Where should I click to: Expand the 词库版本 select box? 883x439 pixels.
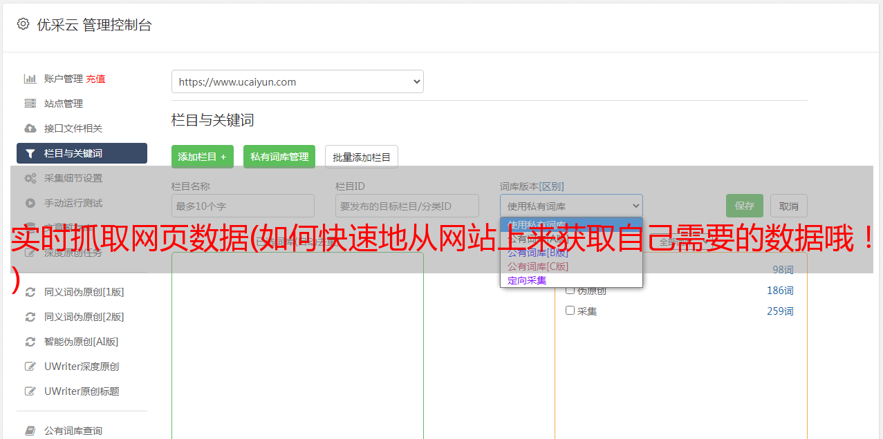click(571, 206)
